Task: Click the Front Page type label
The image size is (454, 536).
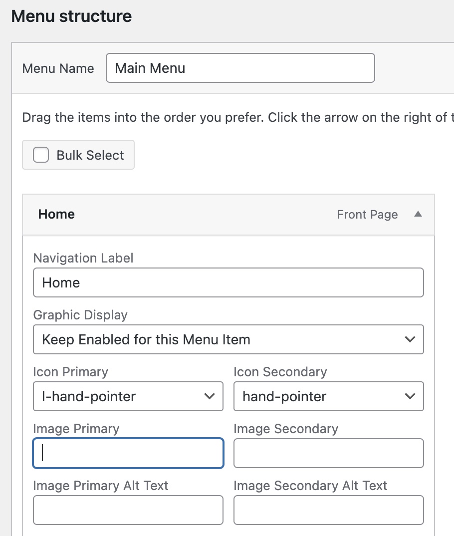Action: pos(367,215)
